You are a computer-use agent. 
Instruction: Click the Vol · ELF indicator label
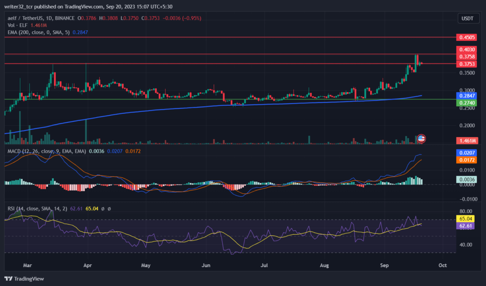pos(18,25)
